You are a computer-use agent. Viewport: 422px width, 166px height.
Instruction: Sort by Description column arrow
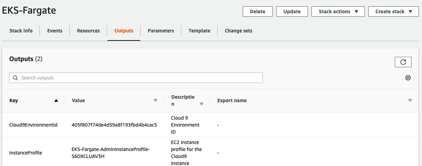[x=201, y=104]
